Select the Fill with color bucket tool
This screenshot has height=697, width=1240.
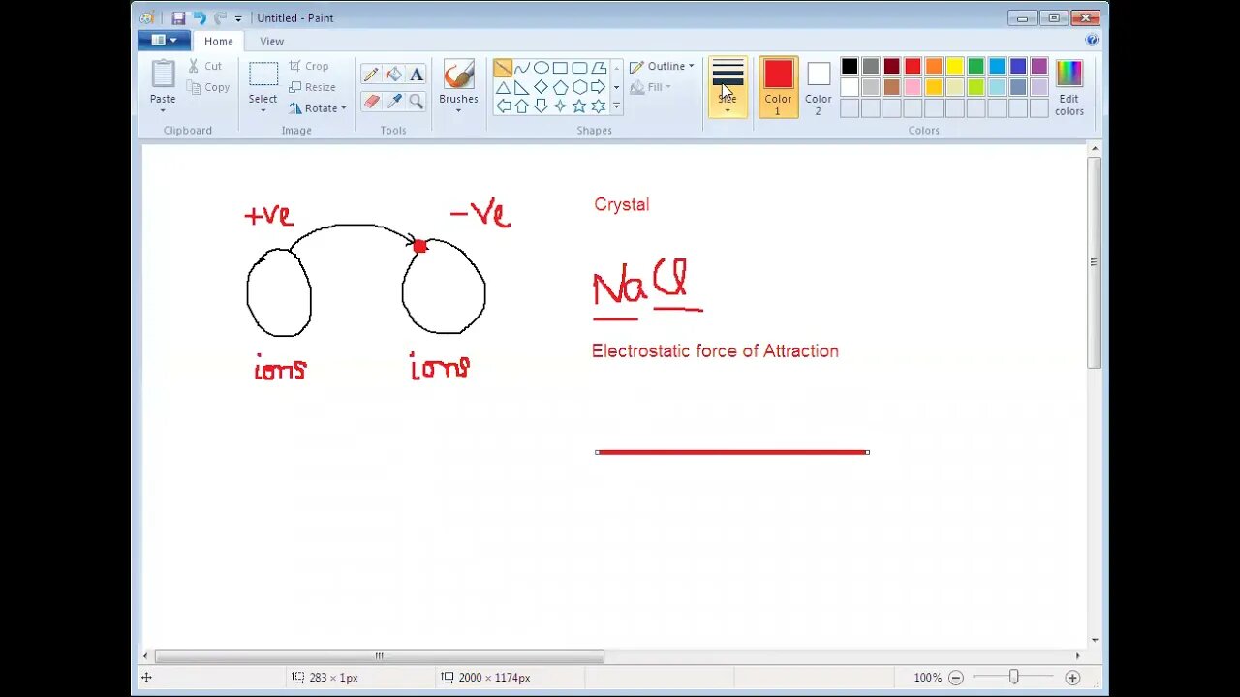393,75
